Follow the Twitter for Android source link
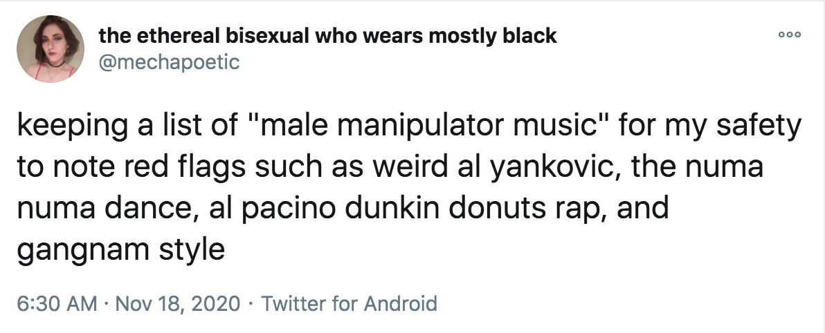825x333 pixels. [349, 303]
